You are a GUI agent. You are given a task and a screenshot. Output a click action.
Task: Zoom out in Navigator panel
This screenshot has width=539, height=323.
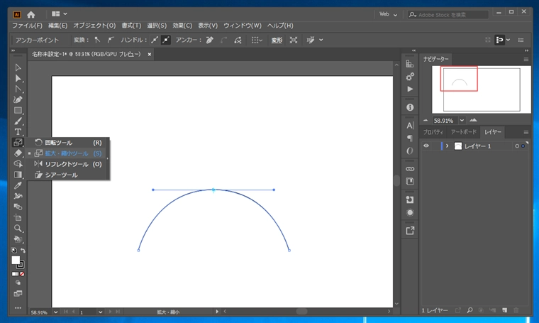coord(426,121)
